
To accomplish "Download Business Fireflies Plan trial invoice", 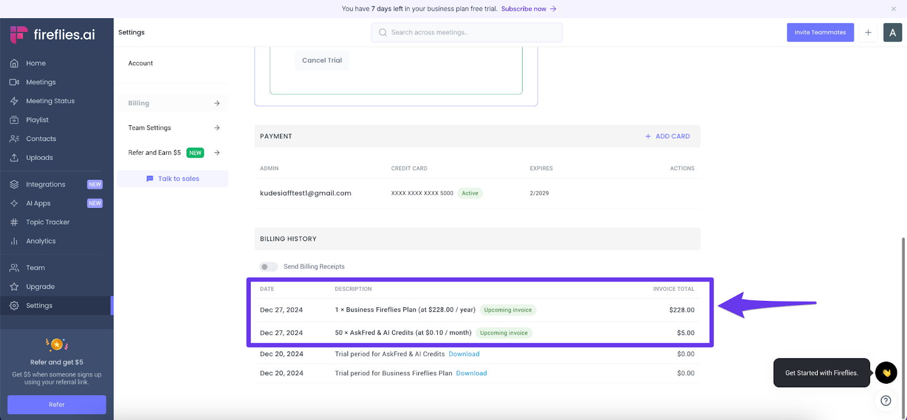I will (x=472, y=373).
